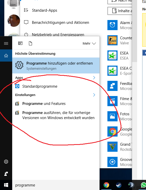Select the Grand Theft Auto V icon
146x190 pixels.
[112, 147]
